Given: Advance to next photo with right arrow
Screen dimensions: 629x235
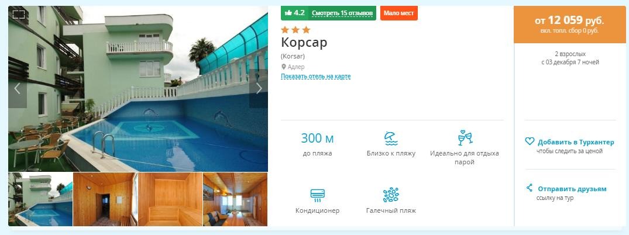Looking at the screenshot, I should coord(259,88).
